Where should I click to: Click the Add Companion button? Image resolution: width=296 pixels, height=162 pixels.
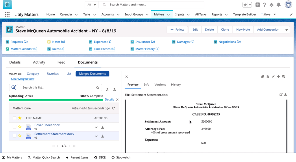[x=268, y=30]
